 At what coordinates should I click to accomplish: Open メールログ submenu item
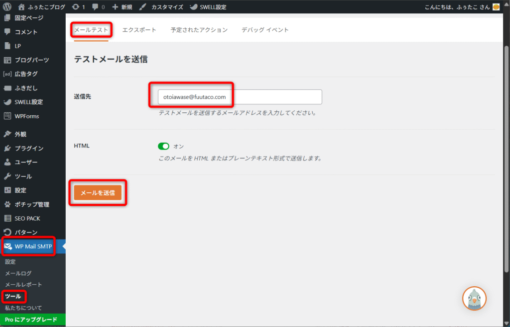coord(18,273)
